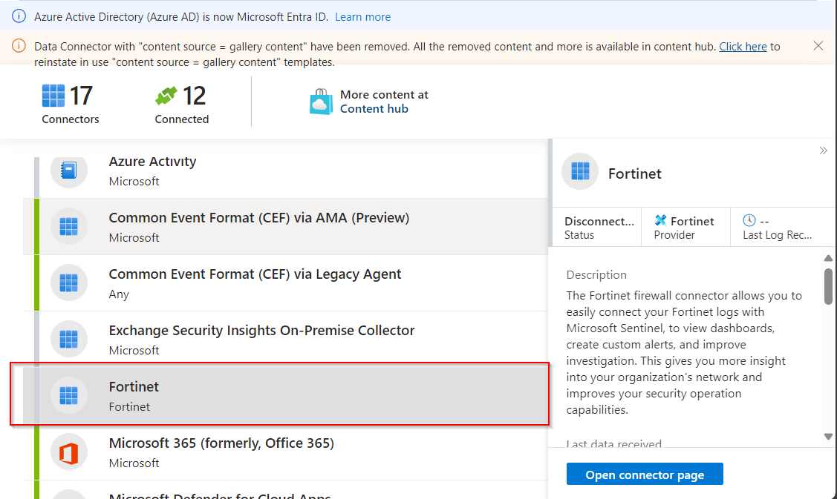This screenshot has height=499, width=837.
Task: Click the Content hub shopping bag icon
Action: (x=320, y=102)
